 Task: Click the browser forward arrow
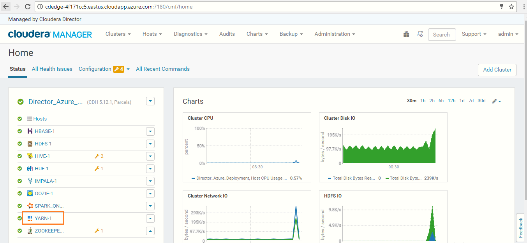click(x=17, y=7)
